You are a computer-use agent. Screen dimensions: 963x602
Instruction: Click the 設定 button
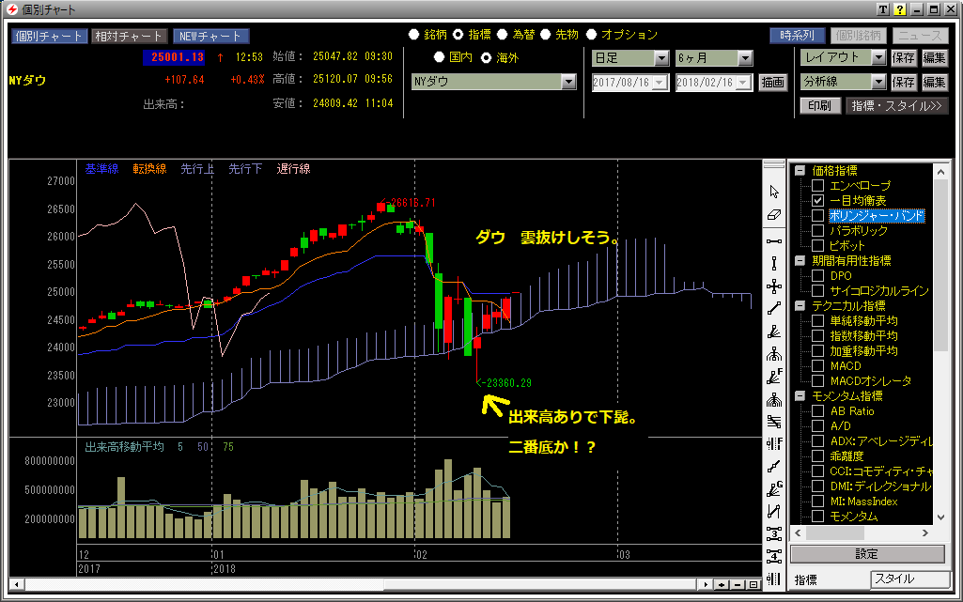tap(866, 553)
